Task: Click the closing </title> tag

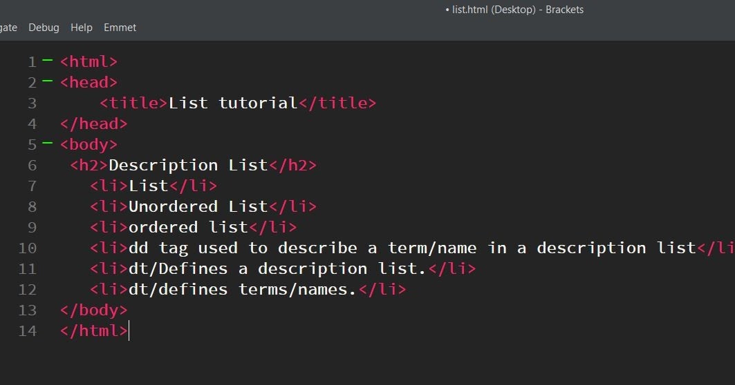Action: pyautogui.click(x=337, y=103)
